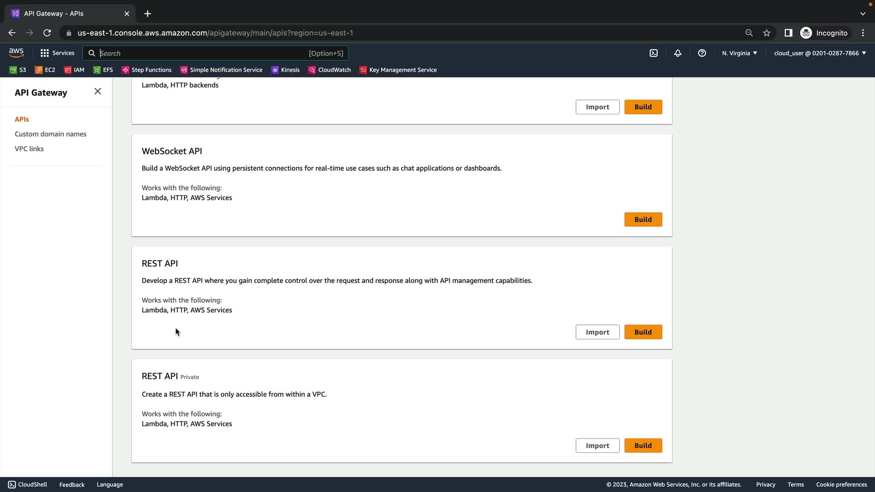Click the help question mark icon
This screenshot has height=492, width=875.
pos(702,53)
